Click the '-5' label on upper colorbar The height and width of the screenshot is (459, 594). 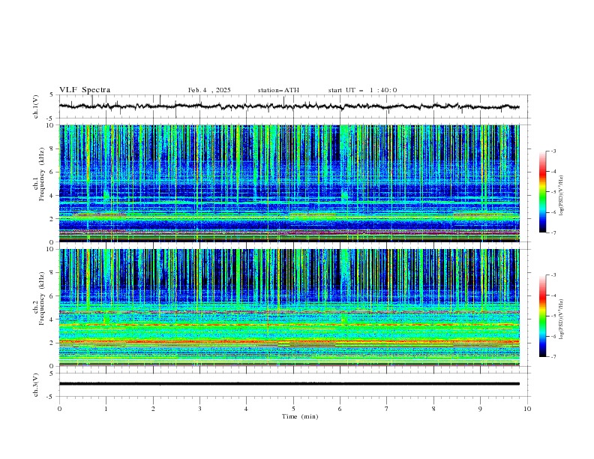pos(553,193)
